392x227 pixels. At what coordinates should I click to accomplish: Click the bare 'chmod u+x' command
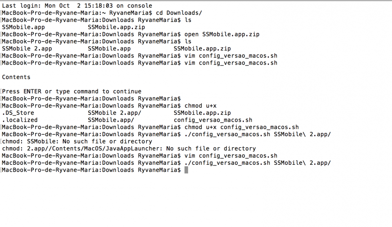(200, 106)
